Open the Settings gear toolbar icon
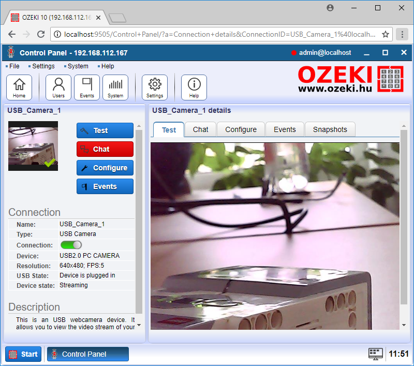The image size is (414, 366). point(155,87)
